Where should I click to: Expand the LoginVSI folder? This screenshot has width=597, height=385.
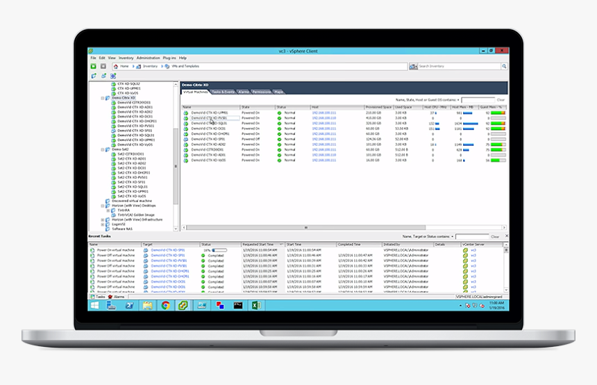tap(103, 224)
